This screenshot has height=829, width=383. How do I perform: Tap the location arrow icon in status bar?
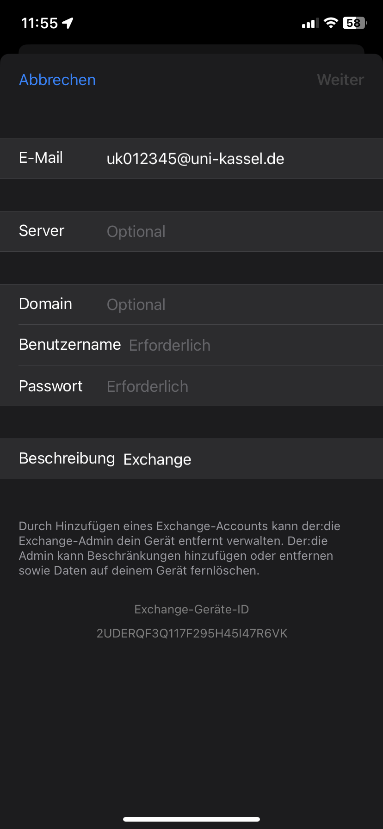point(68,23)
